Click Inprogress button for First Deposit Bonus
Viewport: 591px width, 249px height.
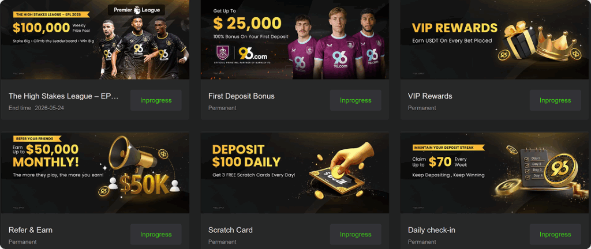[x=356, y=100]
